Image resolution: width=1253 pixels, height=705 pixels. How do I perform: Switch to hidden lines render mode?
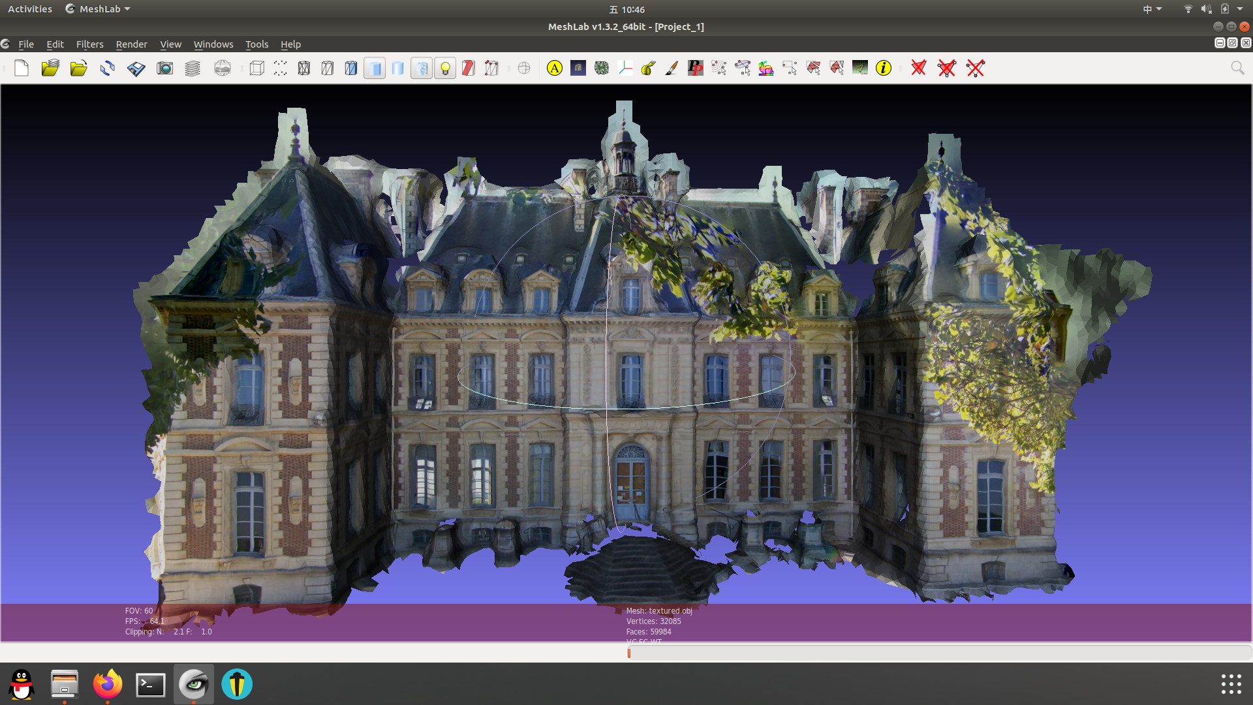pyautogui.click(x=328, y=68)
